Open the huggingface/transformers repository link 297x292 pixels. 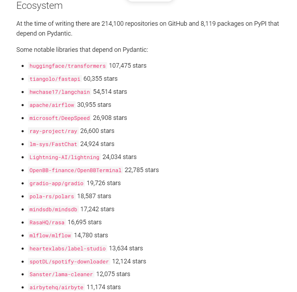click(x=68, y=66)
